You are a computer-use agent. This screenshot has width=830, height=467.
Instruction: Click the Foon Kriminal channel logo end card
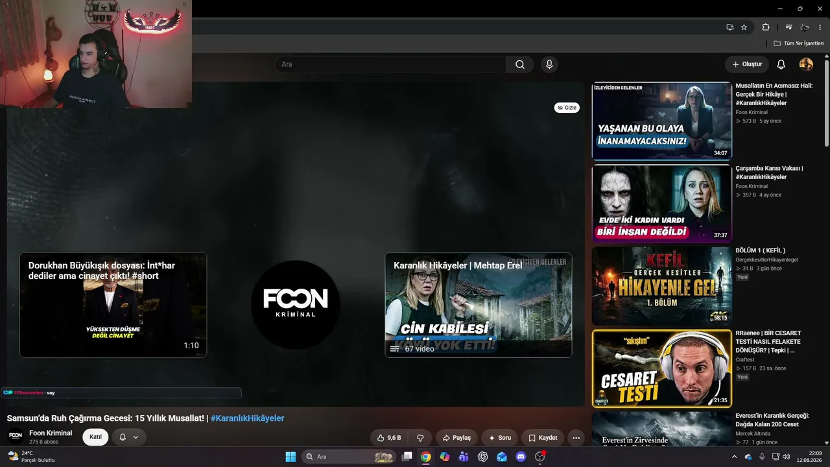(296, 305)
